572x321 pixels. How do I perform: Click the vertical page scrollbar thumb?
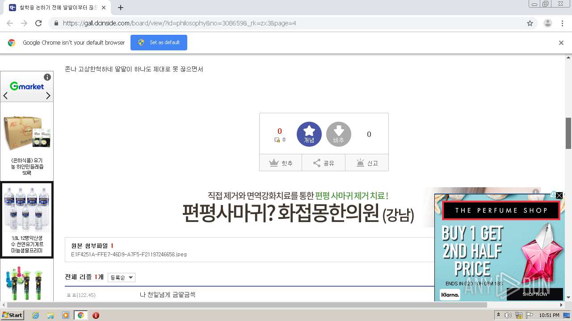coord(568,133)
